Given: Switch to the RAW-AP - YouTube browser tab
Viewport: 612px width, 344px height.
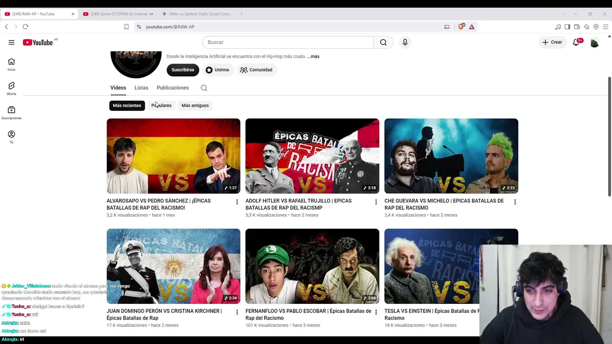Looking at the screenshot, I should pyautogui.click(x=39, y=14).
